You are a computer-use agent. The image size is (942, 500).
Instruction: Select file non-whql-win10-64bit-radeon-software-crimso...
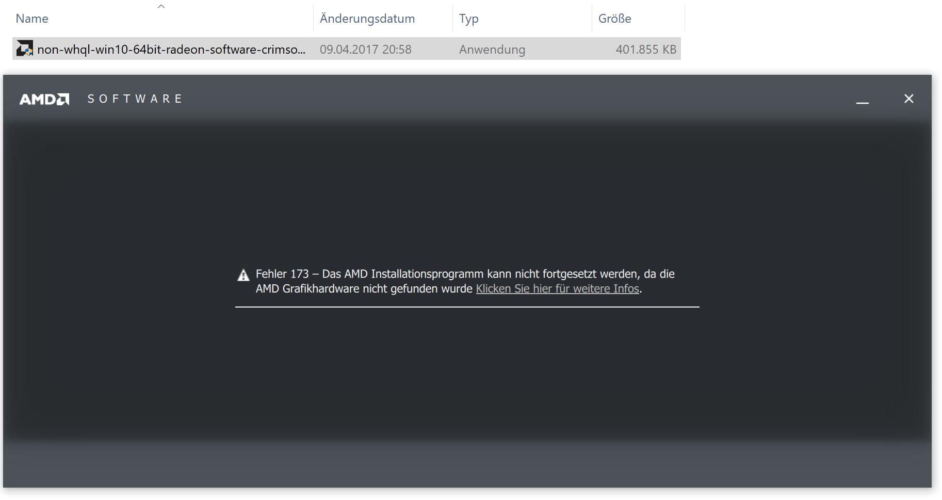(x=171, y=50)
